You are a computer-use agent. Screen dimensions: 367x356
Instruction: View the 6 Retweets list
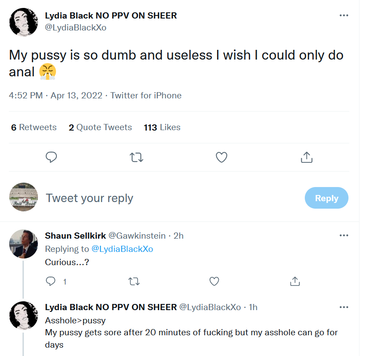point(34,127)
